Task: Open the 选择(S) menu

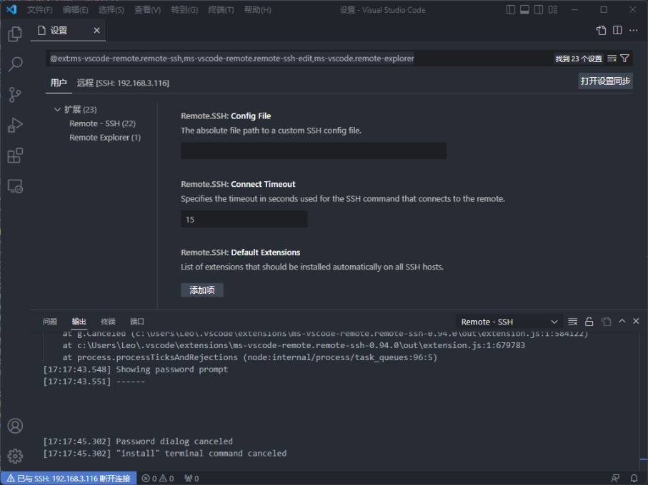Action: pyautogui.click(x=111, y=10)
